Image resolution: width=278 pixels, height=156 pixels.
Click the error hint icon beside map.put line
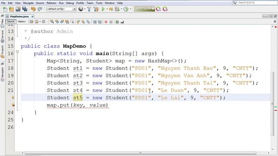point(13,105)
